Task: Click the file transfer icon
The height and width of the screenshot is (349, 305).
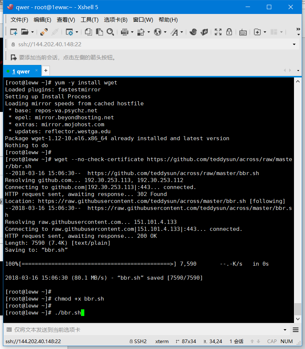Action: click(x=141, y=32)
